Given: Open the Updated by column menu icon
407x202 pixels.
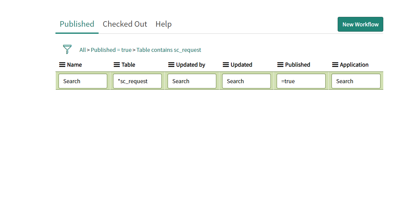Looking at the screenshot, I should pos(171,65).
